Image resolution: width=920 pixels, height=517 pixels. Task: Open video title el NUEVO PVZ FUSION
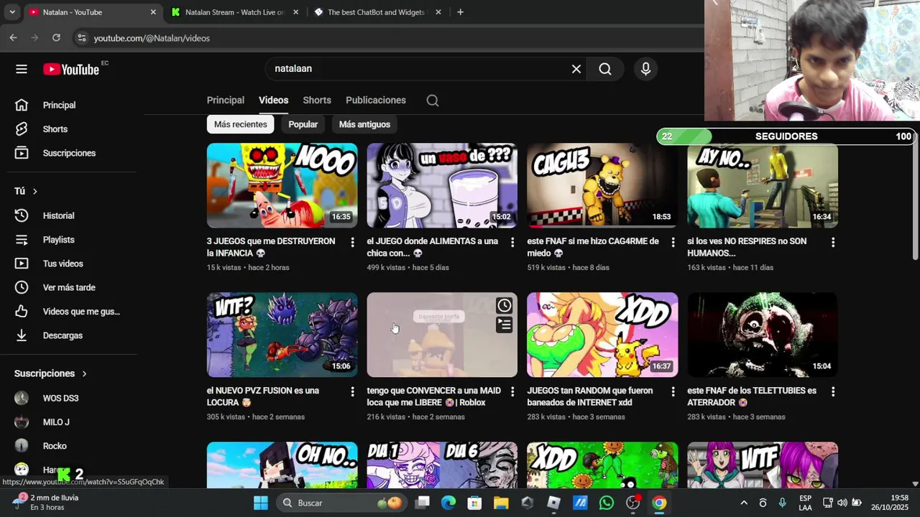click(263, 396)
